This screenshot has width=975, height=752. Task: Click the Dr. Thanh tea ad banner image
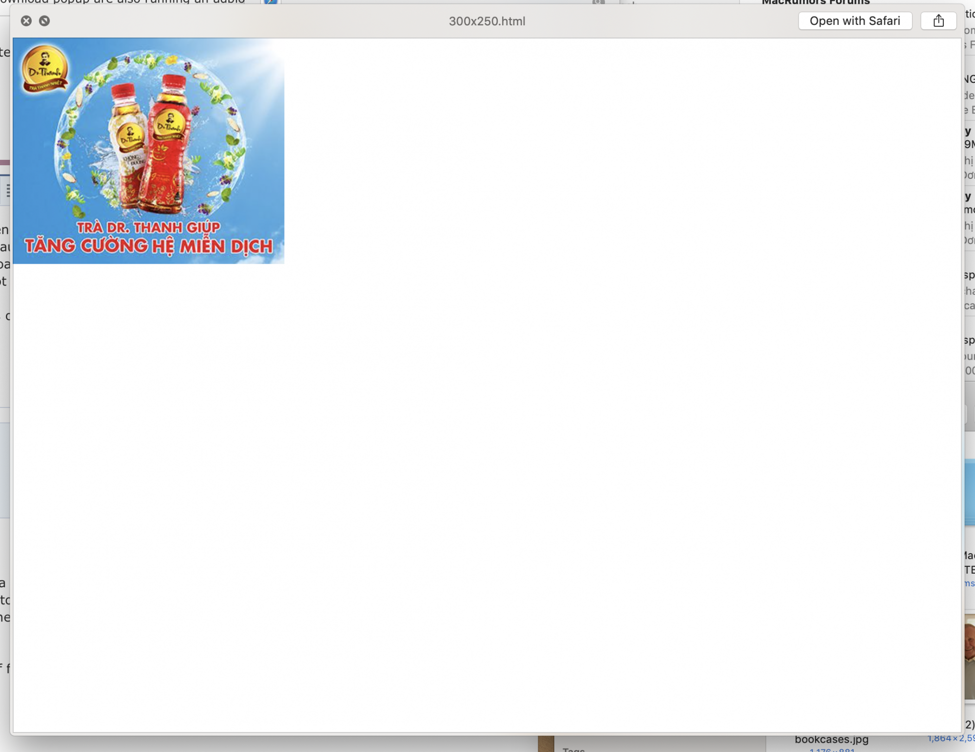(x=149, y=151)
